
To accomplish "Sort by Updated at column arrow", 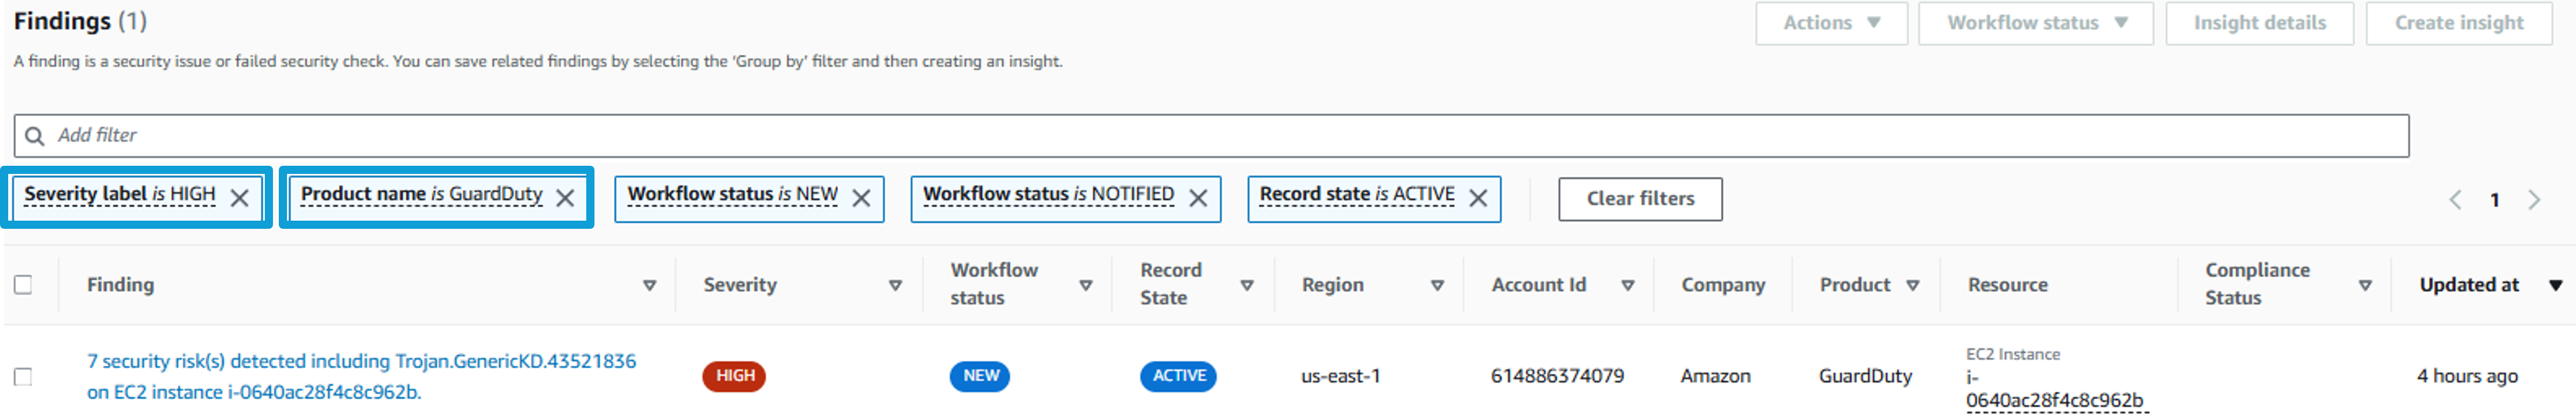I will [2555, 285].
